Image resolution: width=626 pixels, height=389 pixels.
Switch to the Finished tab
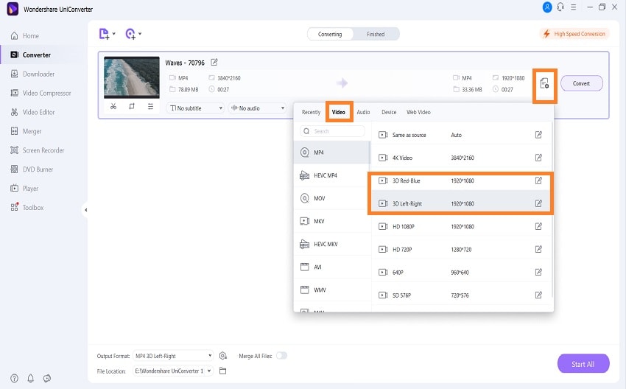(376, 34)
